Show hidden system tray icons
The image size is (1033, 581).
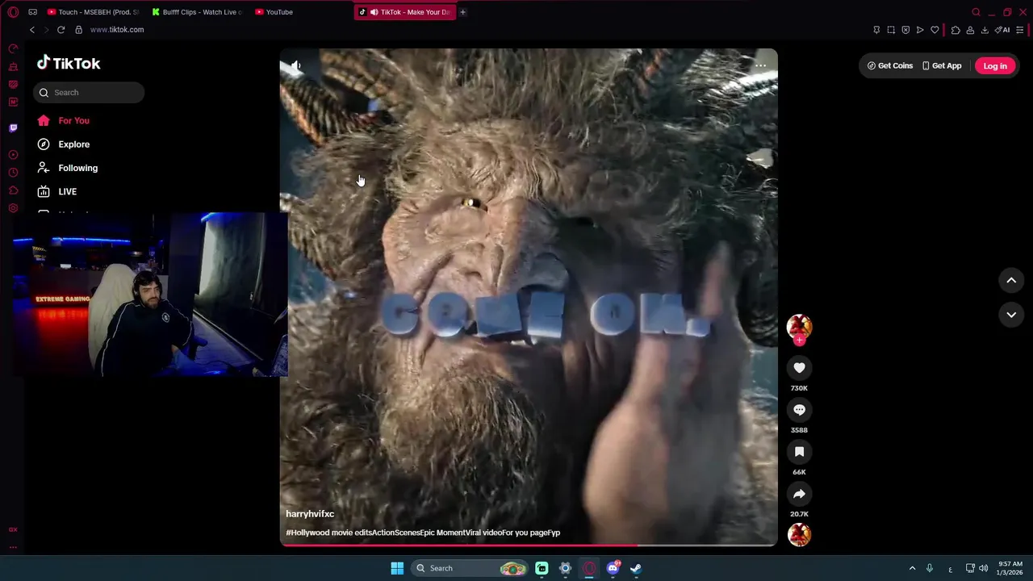pos(912,568)
